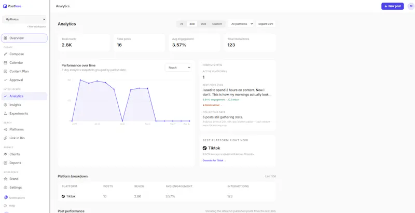Image resolution: width=415 pixels, height=213 pixels.
Task: Go to Platforms page
Action: tap(24, 129)
